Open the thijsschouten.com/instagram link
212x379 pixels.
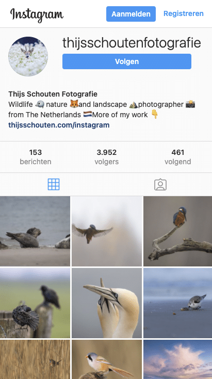(59, 125)
